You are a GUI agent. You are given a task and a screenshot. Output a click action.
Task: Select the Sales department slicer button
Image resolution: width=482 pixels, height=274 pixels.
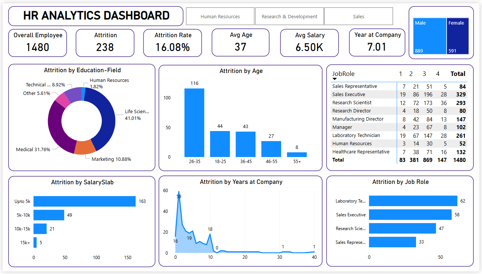pyautogui.click(x=359, y=16)
